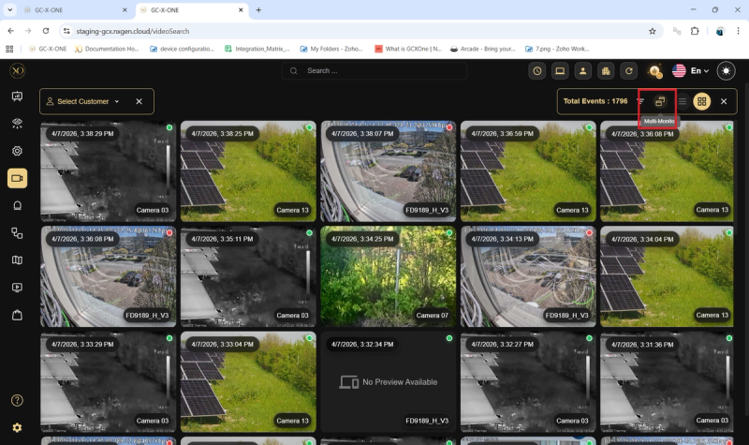Screen dimensions: 749x445
Task: Open the My Folders - Zoho bookmark
Action: click(x=331, y=49)
